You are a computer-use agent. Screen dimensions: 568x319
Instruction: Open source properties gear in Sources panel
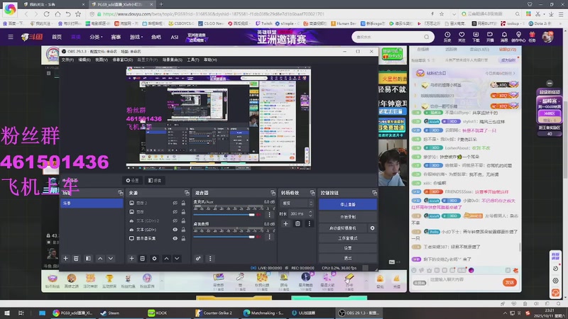click(154, 258)
